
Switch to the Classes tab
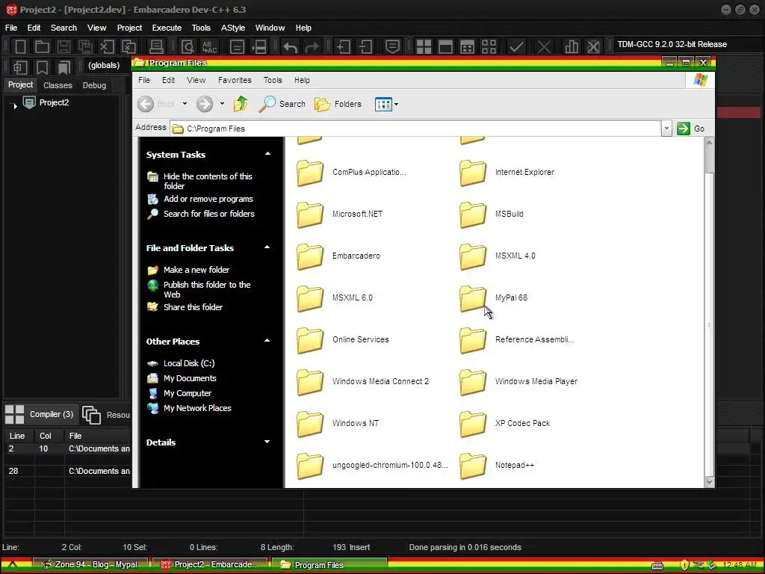pyautogui.click(x=58, y=85)
